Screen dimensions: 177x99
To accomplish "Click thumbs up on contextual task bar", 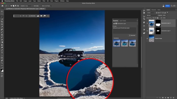I will click(38, 16).
